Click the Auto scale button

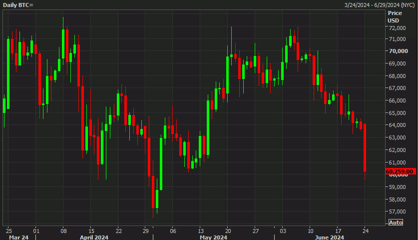pos(396,222)
